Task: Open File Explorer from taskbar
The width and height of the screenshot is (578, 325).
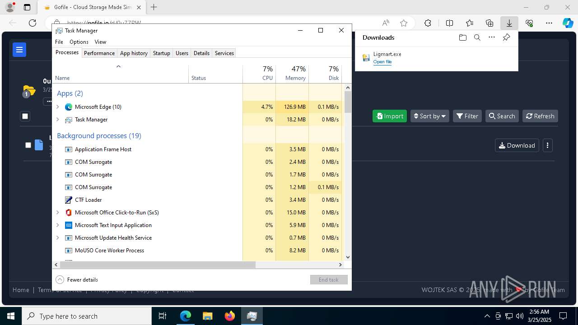Action: 207,316
